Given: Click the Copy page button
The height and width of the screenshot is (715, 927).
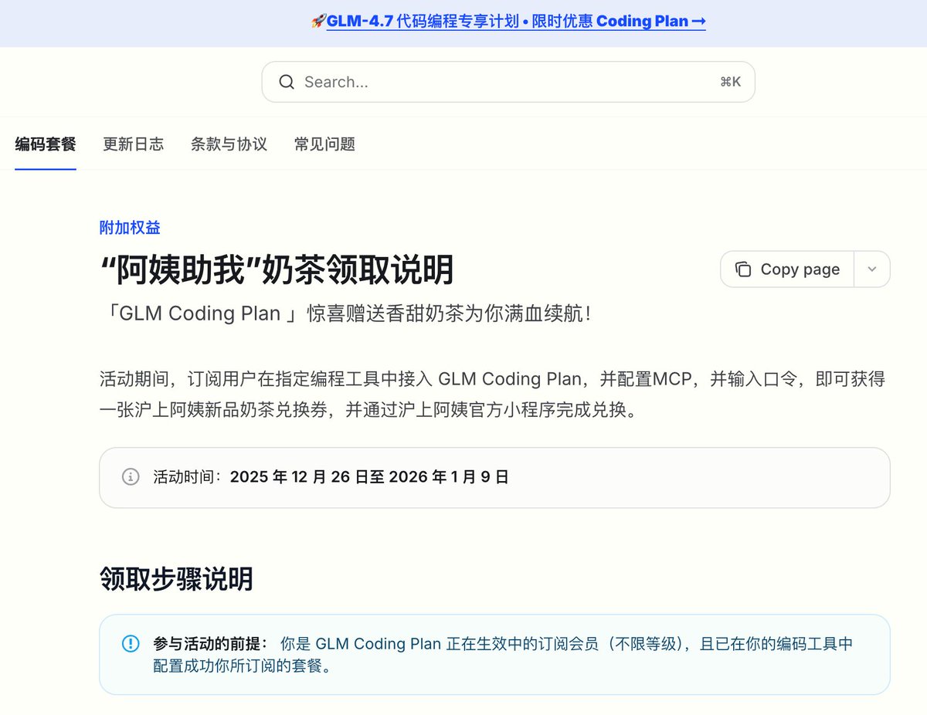Looking at the screenshot, I should pyautogui.click(x=787, y=269).
